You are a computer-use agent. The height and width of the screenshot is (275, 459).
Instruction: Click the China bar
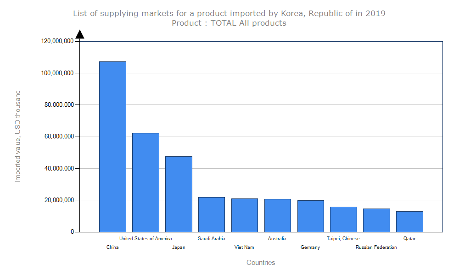pyautogui.click(x=112, y=147)
